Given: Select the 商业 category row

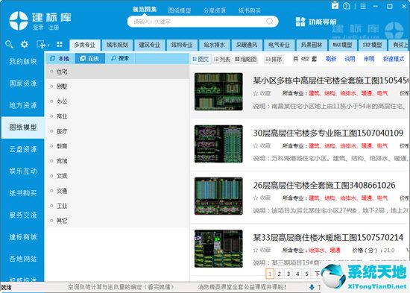Looking at the screenshot, I should (117, 116).
